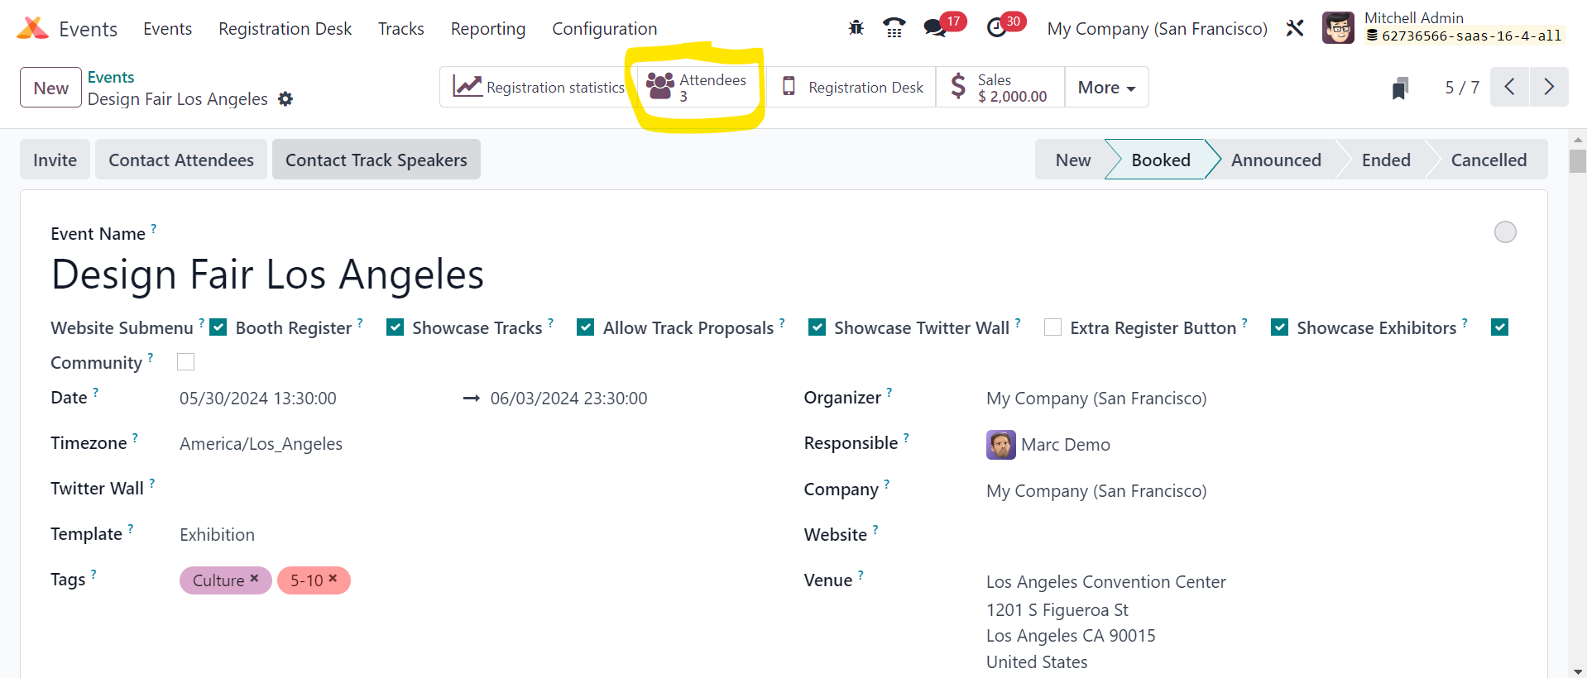This screenshot has width=1587, height=678.
Task: Set the stage to Announced
Action: coord(1275,160)
